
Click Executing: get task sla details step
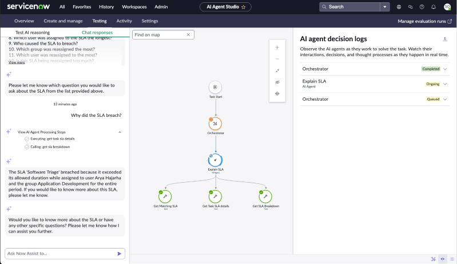click(x=53, y=139)
